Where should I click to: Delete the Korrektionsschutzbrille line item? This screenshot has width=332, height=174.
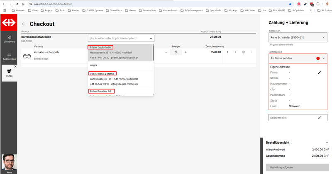pos(243,52)
